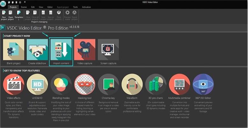
Task: Click the 'Chroma-key' label
Action: tap(108, 98)
